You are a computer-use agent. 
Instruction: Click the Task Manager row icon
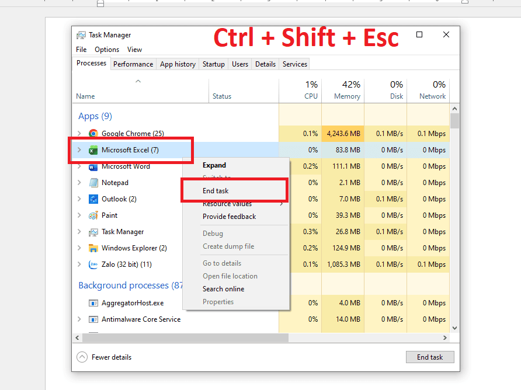point(93,232)
